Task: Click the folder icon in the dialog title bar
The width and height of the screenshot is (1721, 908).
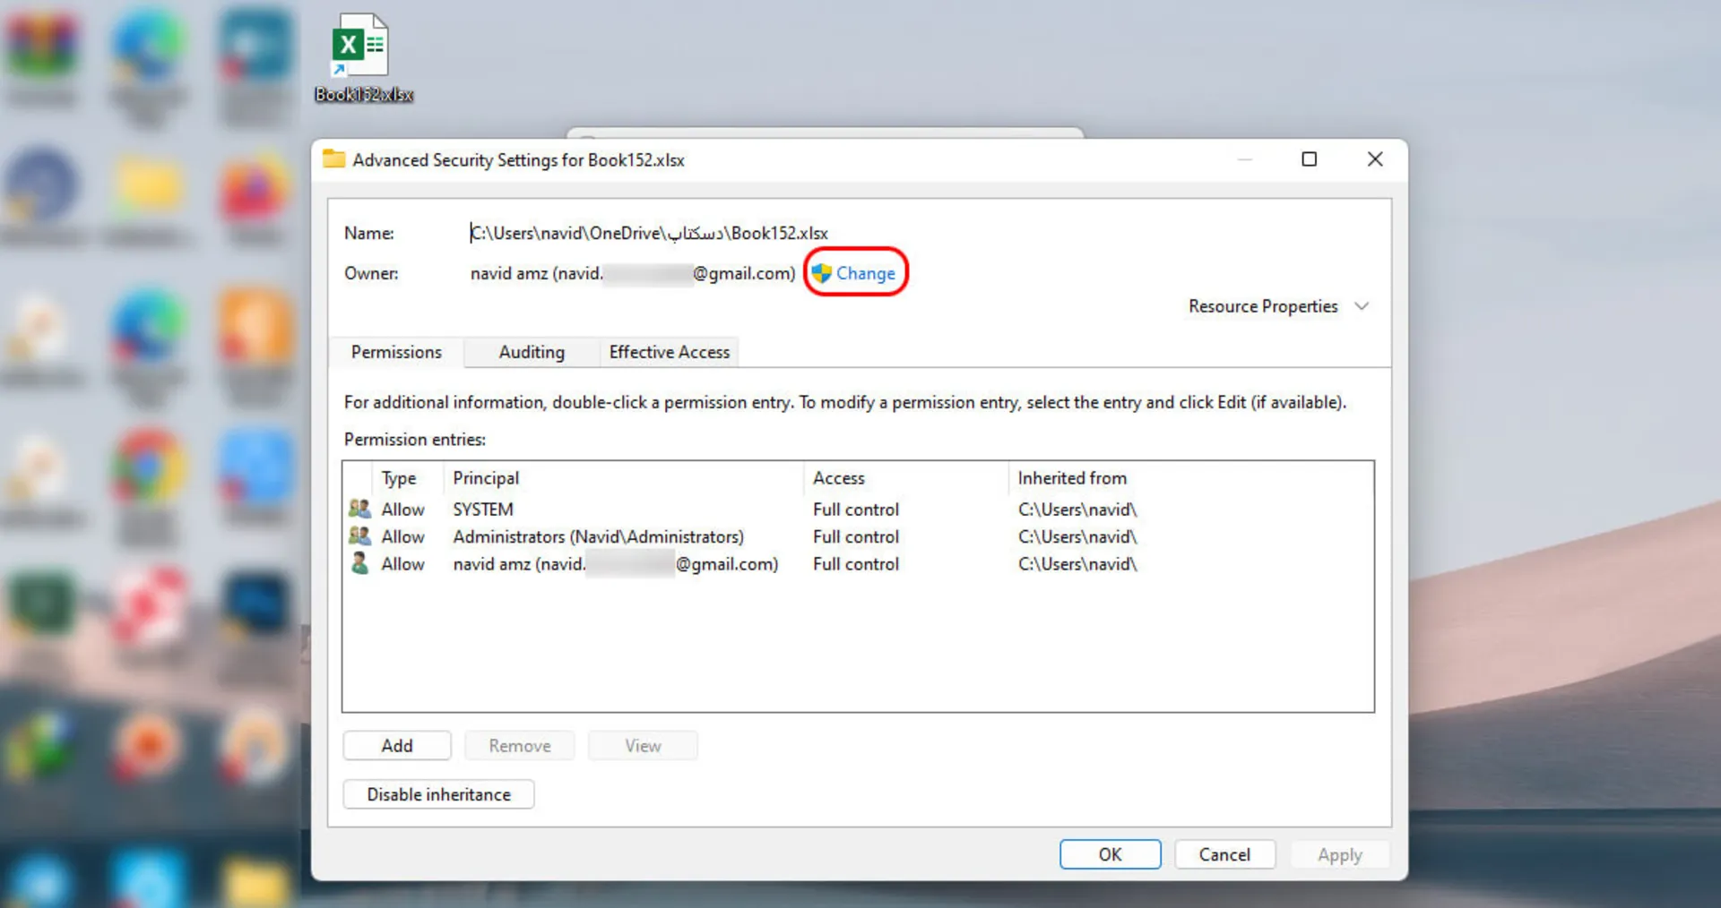Action: click(334, 159)
